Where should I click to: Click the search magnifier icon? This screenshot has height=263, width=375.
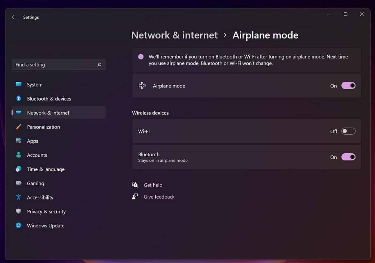(x=99, y=65)
